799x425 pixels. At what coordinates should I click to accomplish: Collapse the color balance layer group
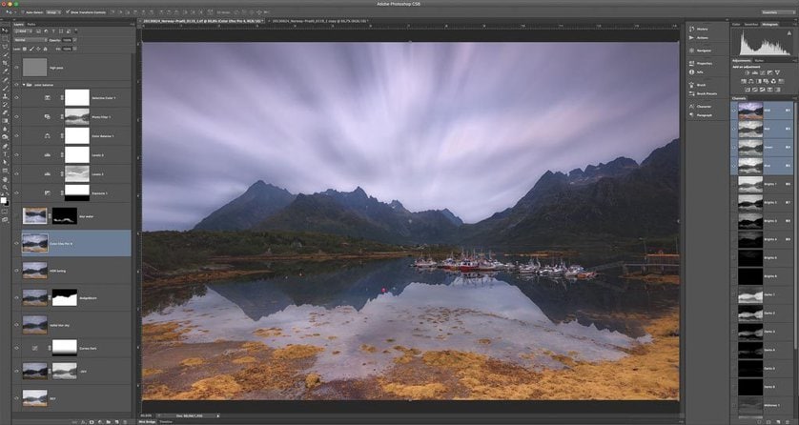pos(25,83)
